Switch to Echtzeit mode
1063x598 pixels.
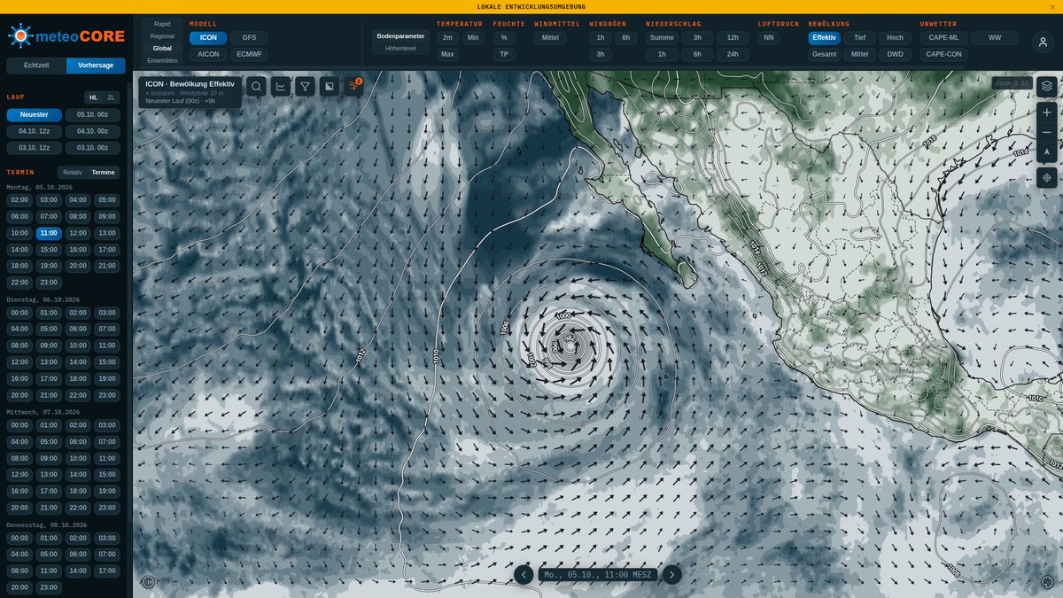point(36,66)
